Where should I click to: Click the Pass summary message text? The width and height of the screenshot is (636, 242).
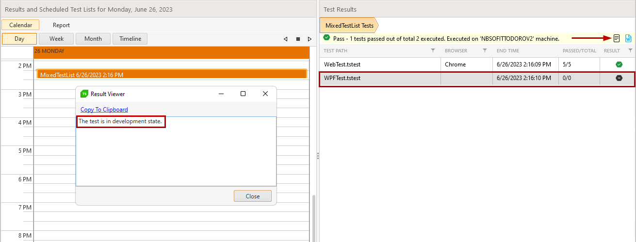click(446, 38)
